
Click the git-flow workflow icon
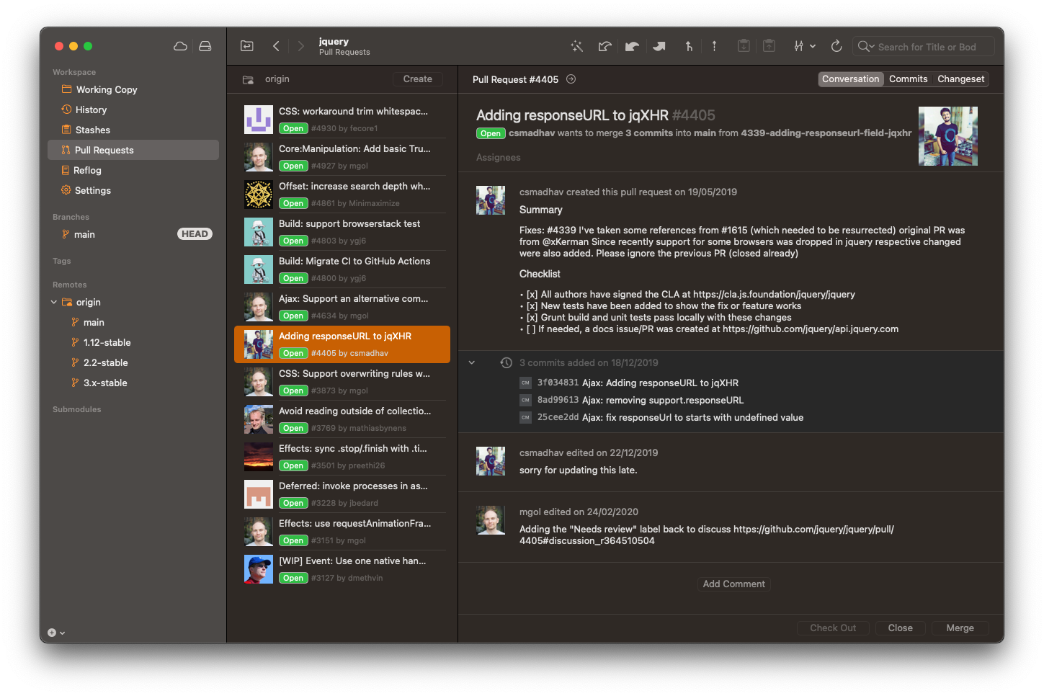tap(798, 46)
